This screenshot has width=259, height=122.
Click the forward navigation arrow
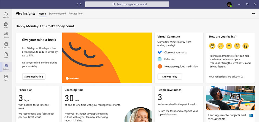pyautogui.click(x=81, y=4)
